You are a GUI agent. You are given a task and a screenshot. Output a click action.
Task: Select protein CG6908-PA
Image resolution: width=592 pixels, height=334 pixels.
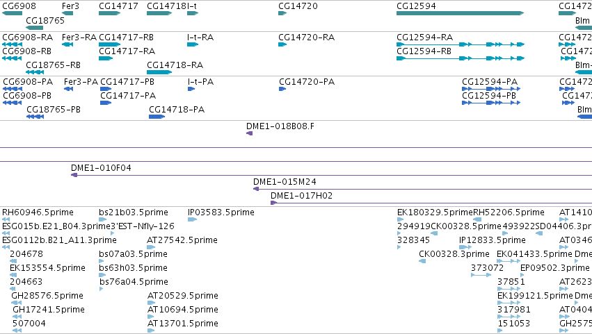tap(28, 82)
